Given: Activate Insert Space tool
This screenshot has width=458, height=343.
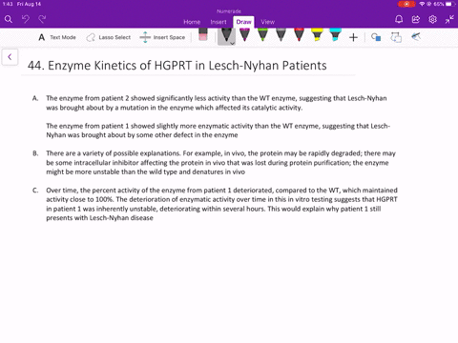Looking at the screenshot, I should tap(162, 37).
